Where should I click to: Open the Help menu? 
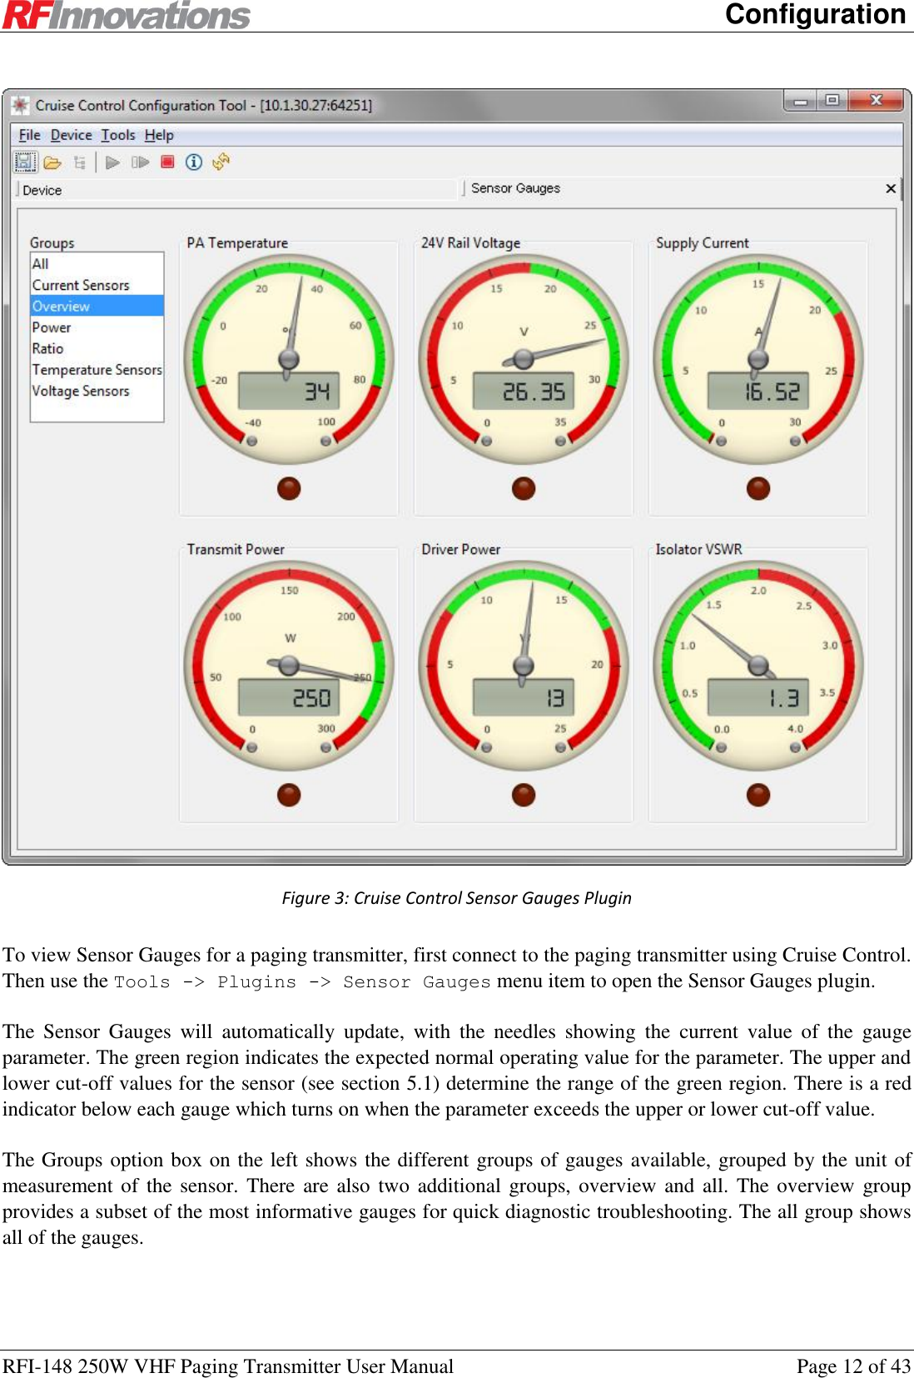(159, 135)
